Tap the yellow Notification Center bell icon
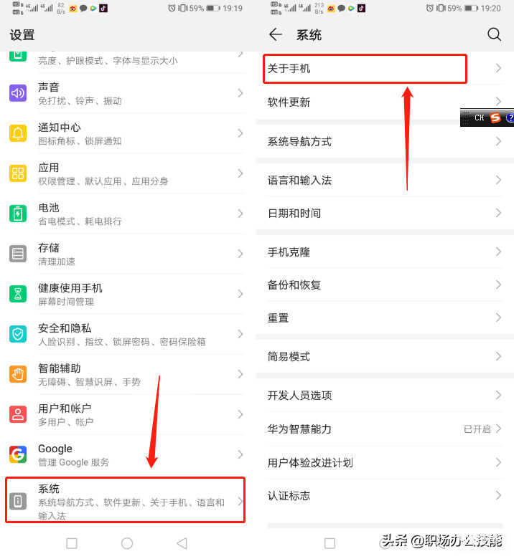The width and height of the screenshot is (514, 559). (18, 133)
